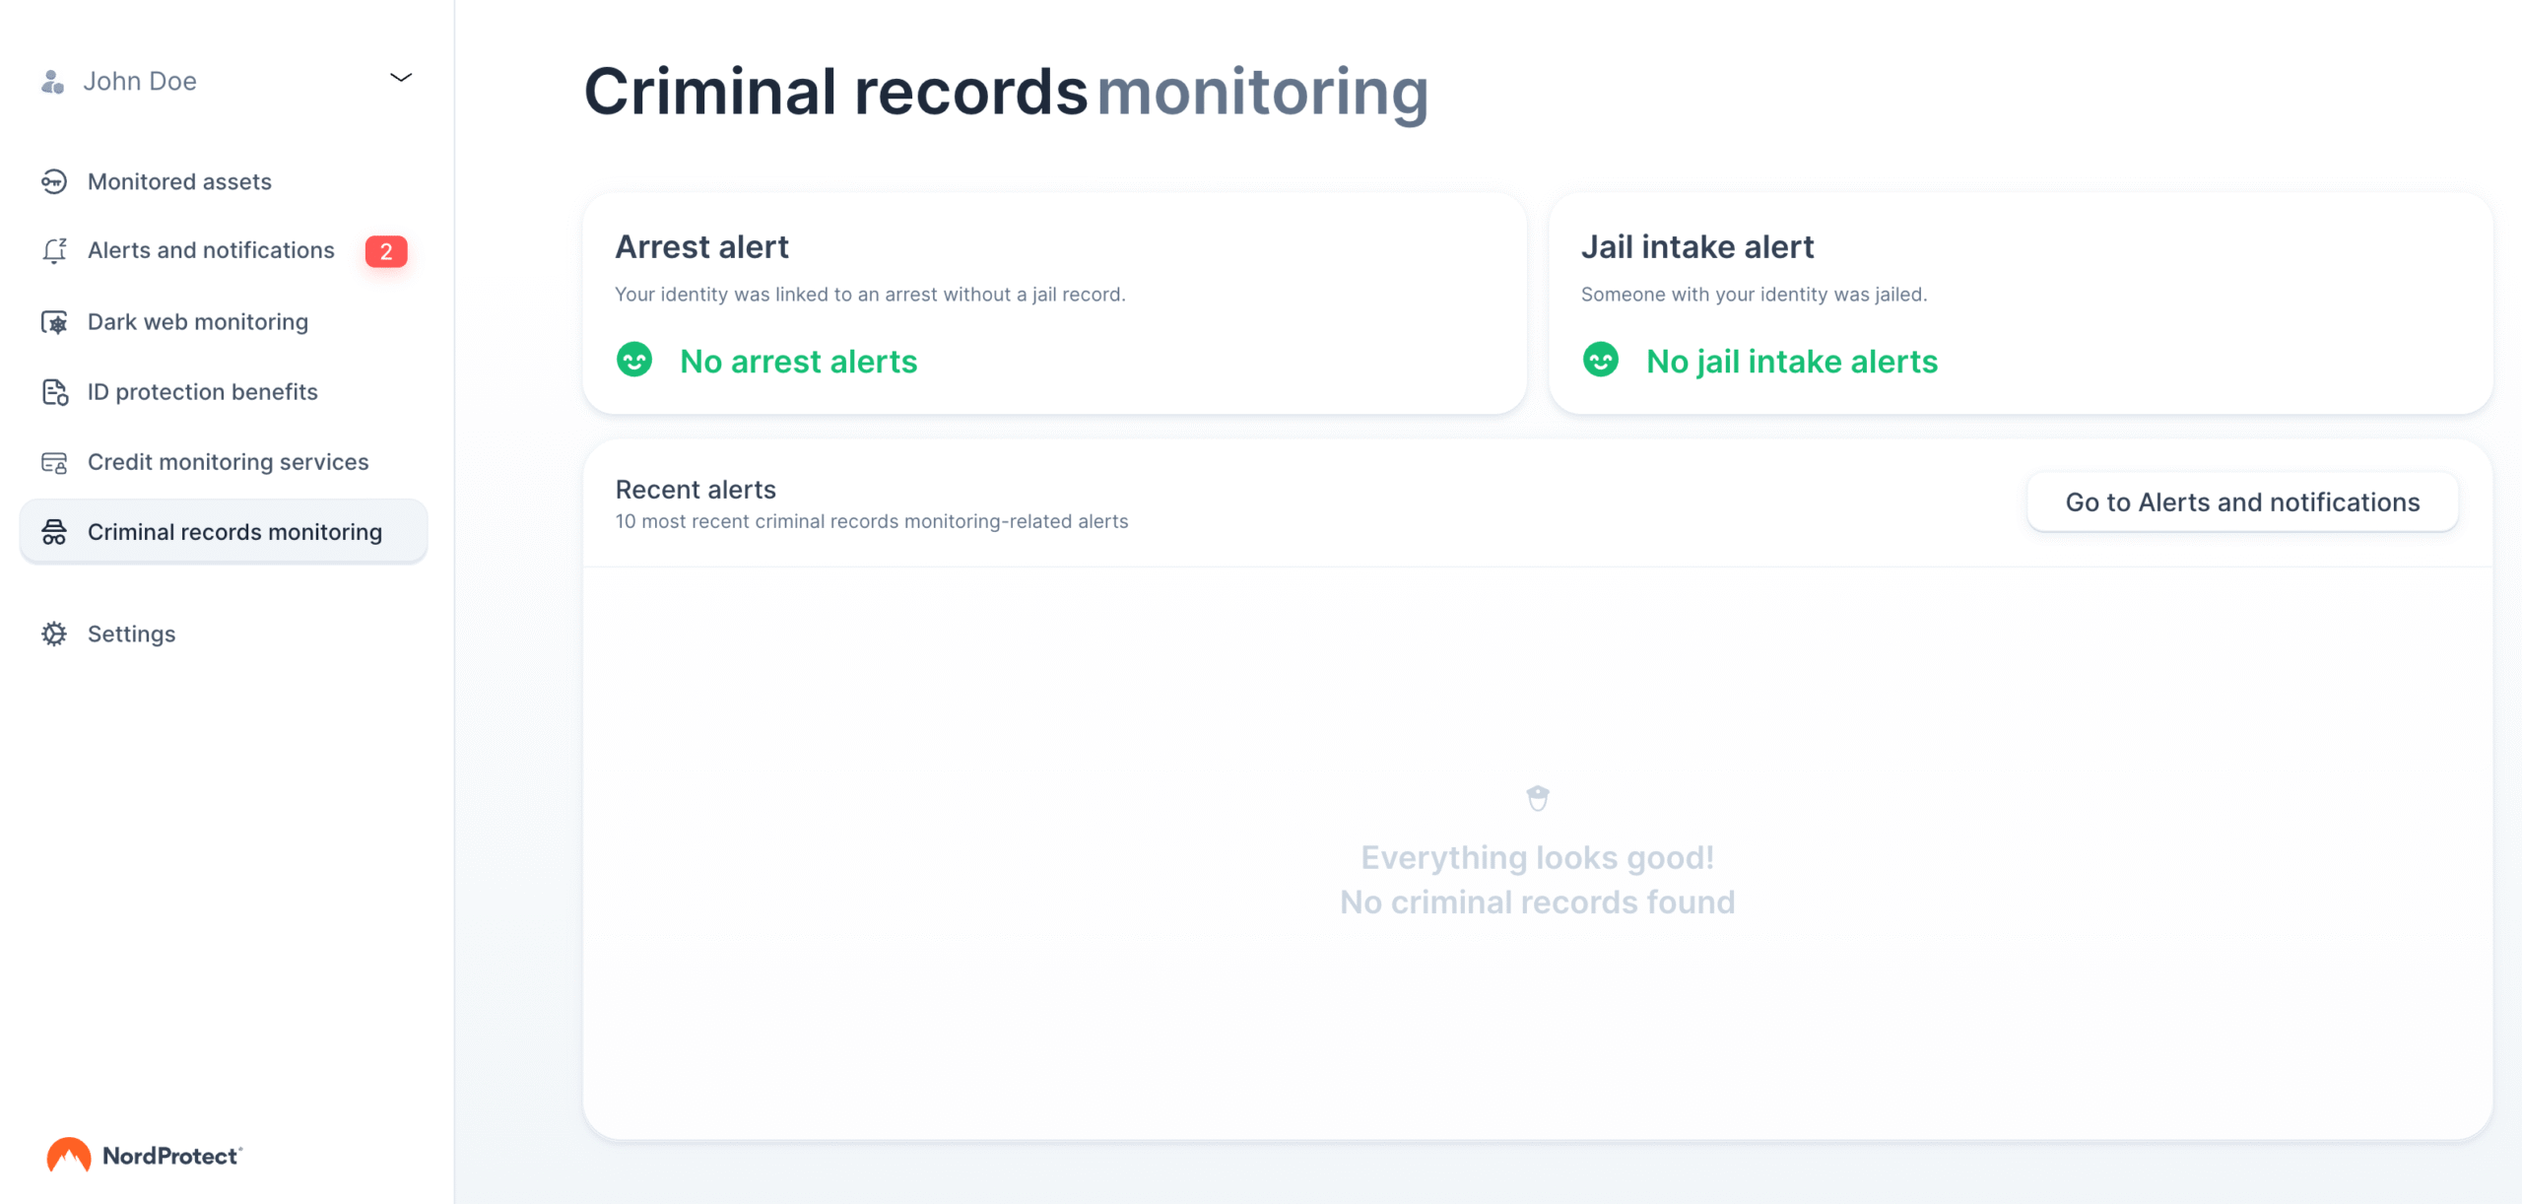Click the NordProtect logo
This screenshot has height=1204, width=2522.
(144, 1156)
